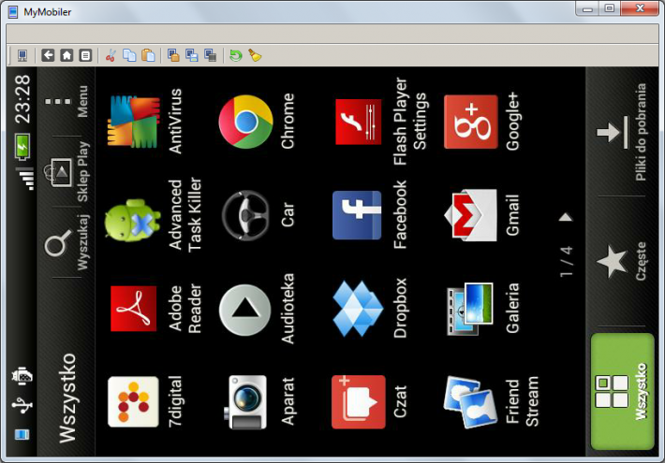This screenshot has width=665, height=463.
Task: Launch Advanced Task Killer
Action: [133, 220]
